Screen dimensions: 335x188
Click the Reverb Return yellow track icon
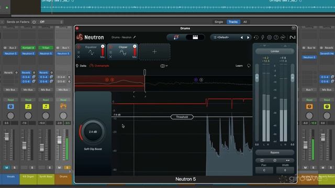327,107
